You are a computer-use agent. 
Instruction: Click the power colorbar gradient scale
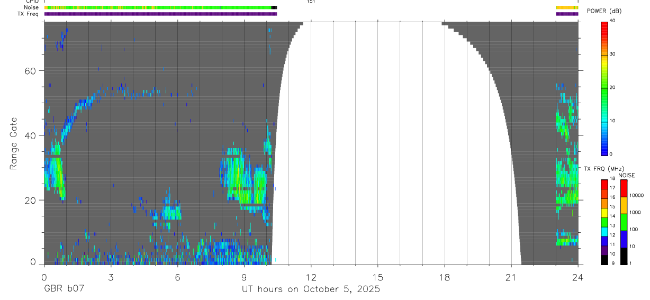(604, 88)
